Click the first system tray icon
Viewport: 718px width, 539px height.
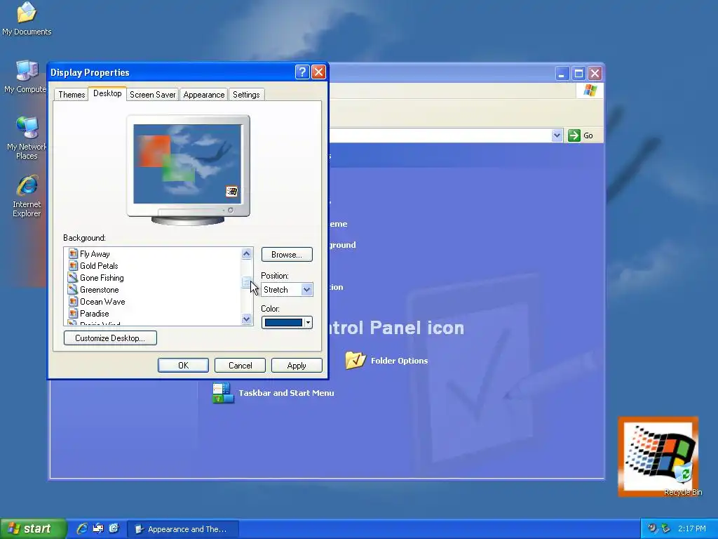click(x=652, y=528)
